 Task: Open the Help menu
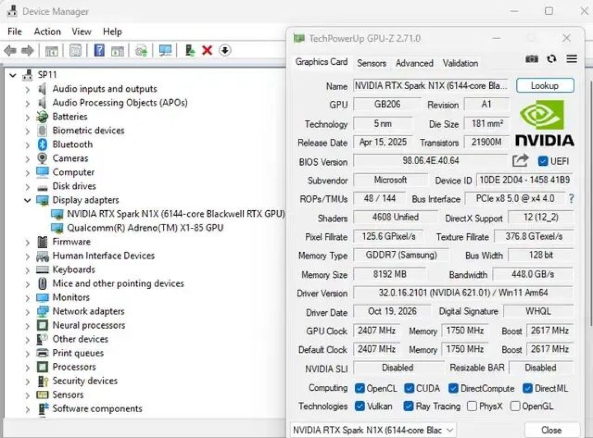tap(113, 31)
